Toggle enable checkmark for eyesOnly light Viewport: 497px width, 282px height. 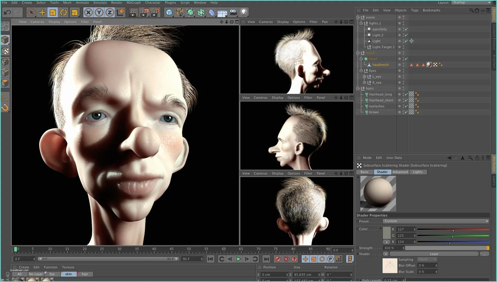pyautogui.click(x=406, y=29)
